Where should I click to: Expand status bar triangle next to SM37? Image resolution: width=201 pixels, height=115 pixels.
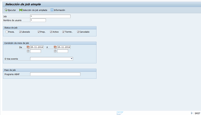[192, 113]
